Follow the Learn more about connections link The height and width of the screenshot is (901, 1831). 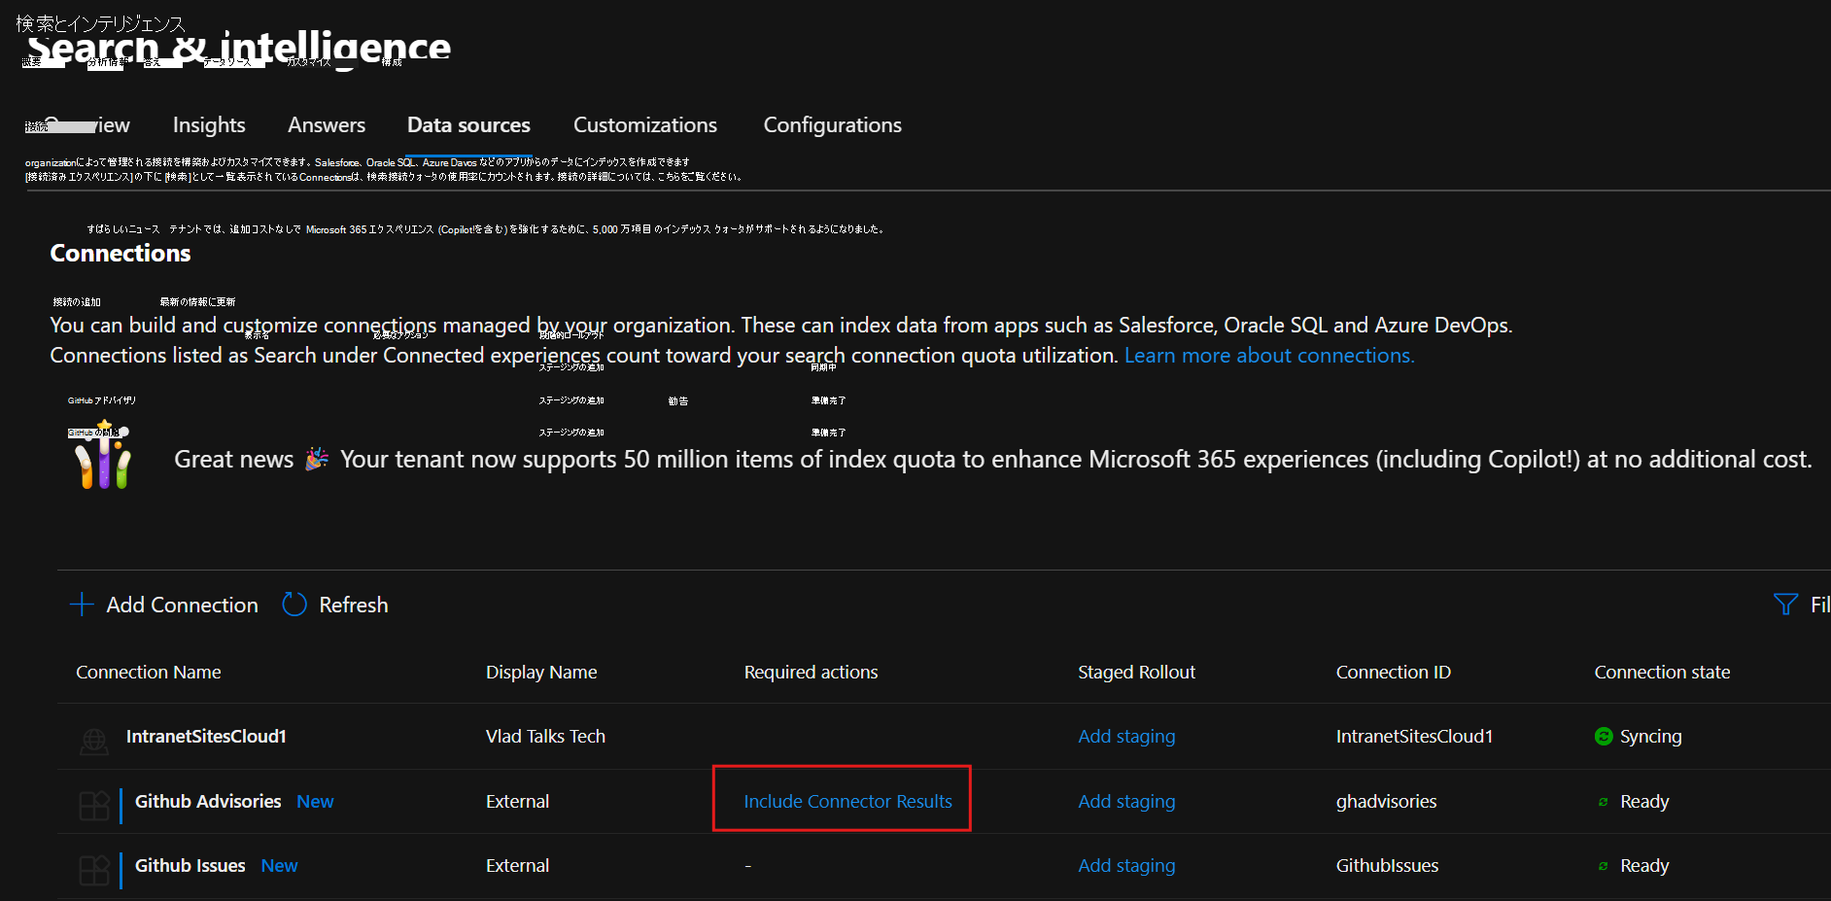tap(1269, 356)
